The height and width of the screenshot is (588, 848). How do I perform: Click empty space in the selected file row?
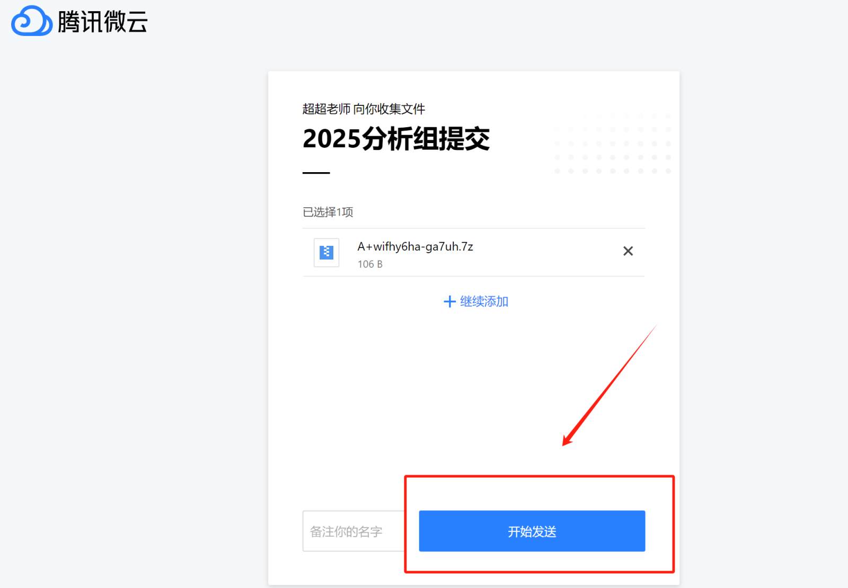546,253
